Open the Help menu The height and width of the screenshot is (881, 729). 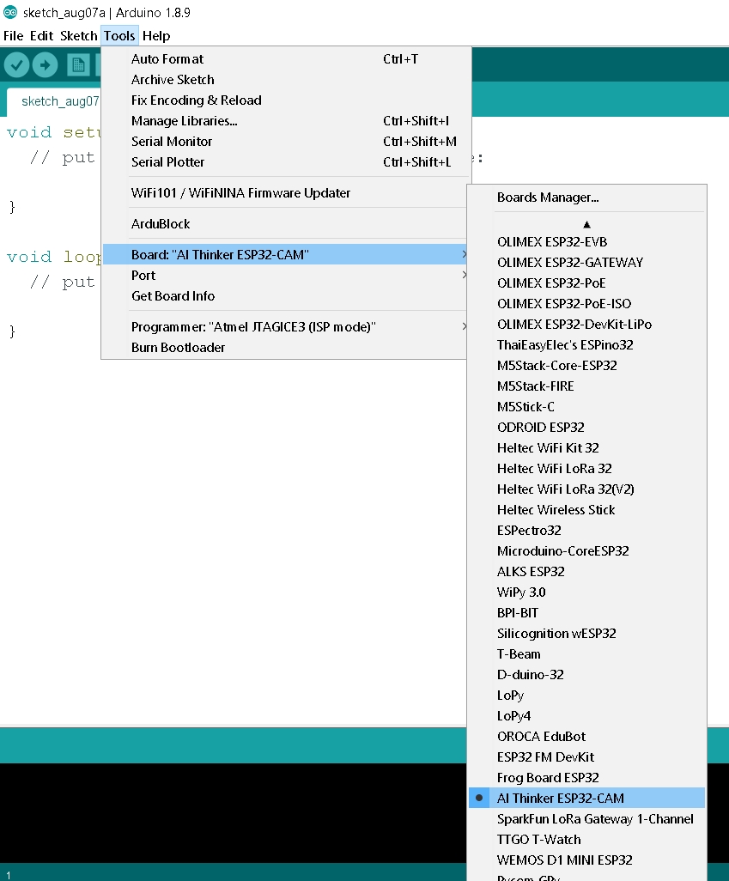pos(156,36)
